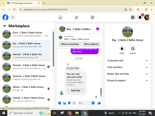Search within the Ray conversation
Image resolution: width=155 pixels, height=116 pixels.
(x=133, y=49)
